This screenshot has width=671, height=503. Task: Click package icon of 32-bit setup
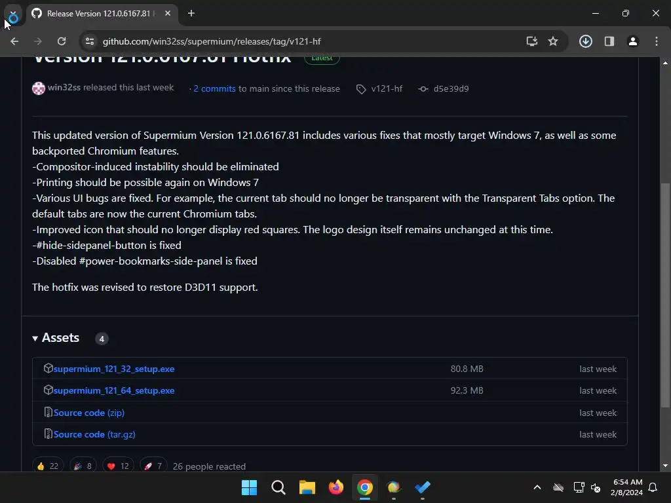click(48, 368)
